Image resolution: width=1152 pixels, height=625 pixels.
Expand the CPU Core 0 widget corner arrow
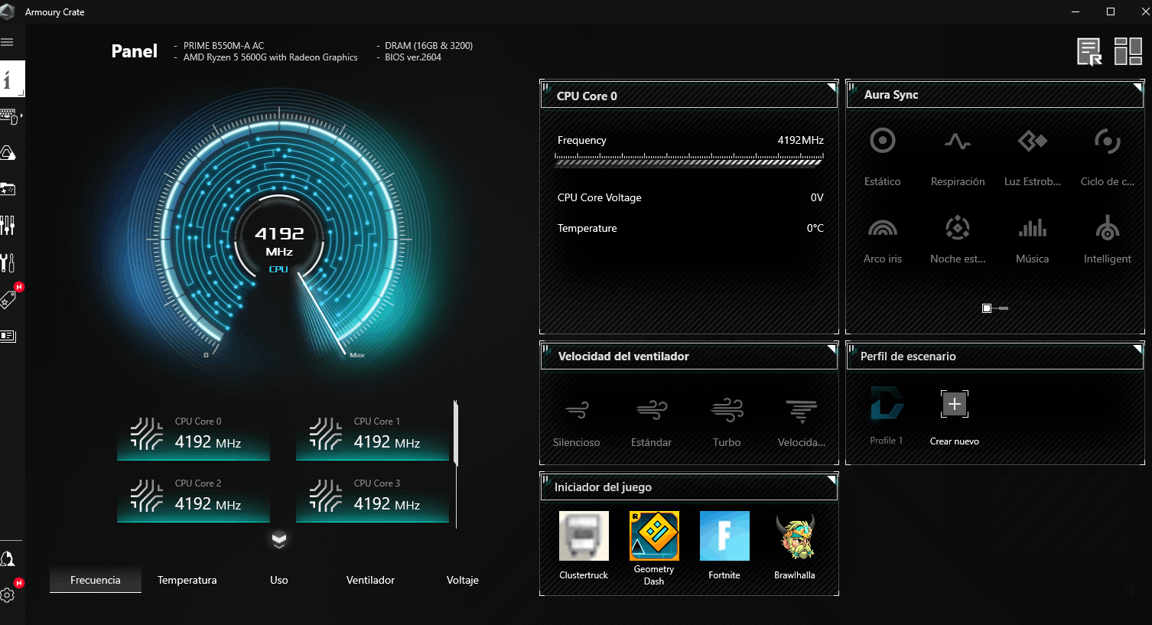coord(831,86)
